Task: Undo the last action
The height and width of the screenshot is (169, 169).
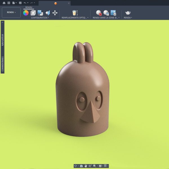Action: point(25,3)
